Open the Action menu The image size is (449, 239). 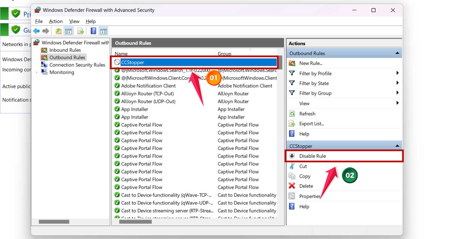[56, 21]
